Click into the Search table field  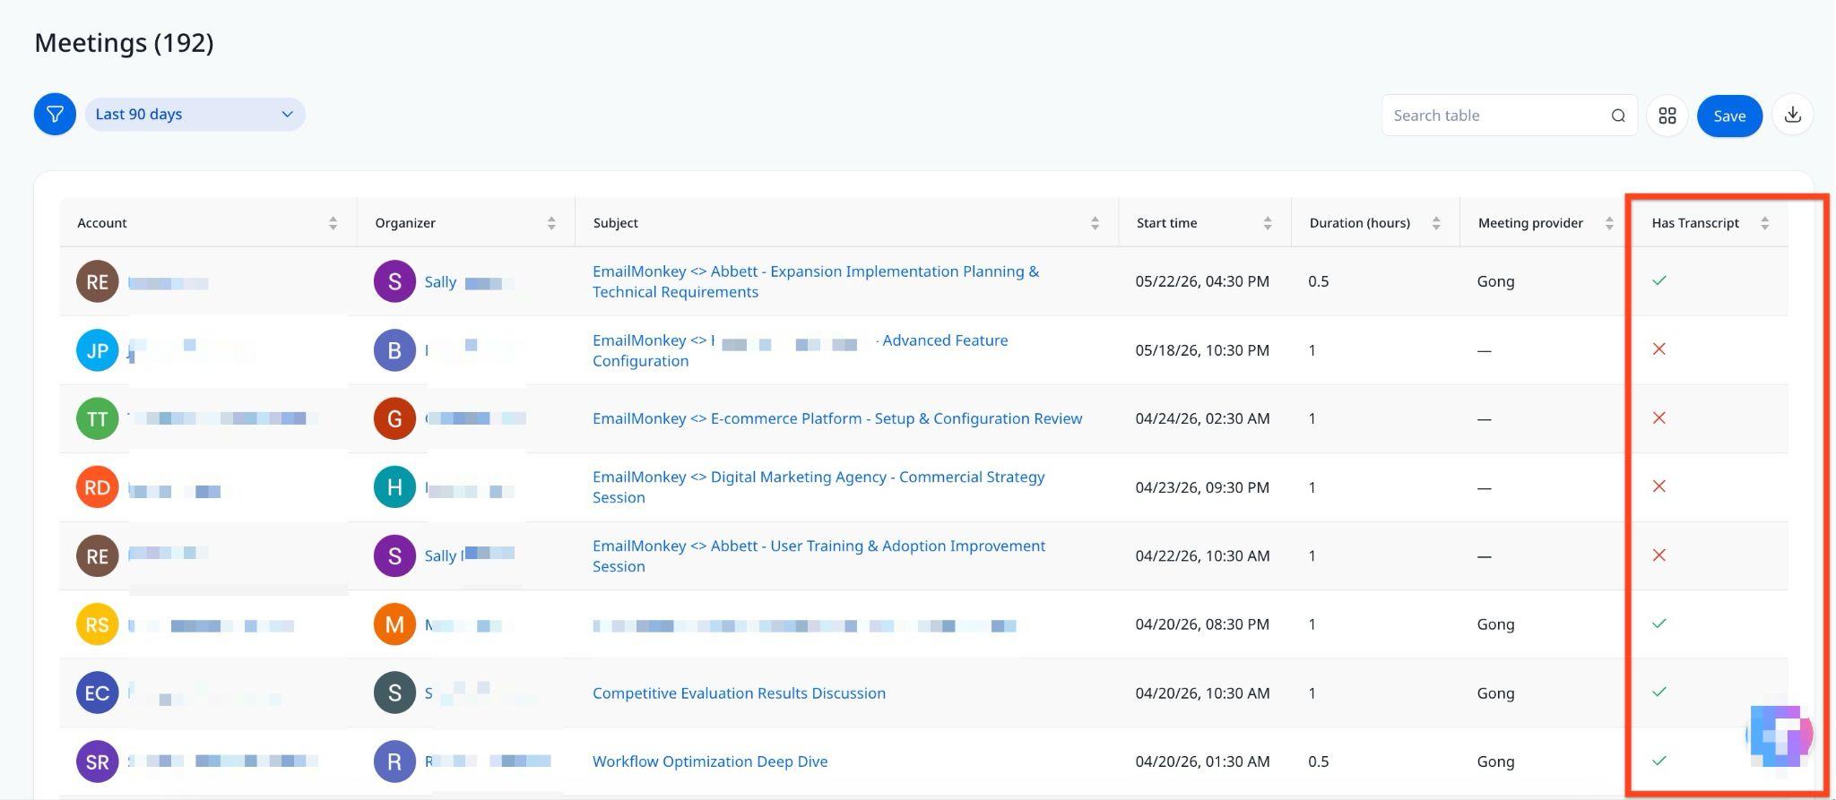[1509, 116]
